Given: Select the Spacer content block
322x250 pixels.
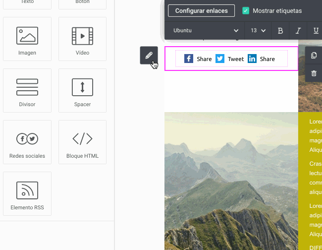Looking at the screenshot, I should coord(82,91).
